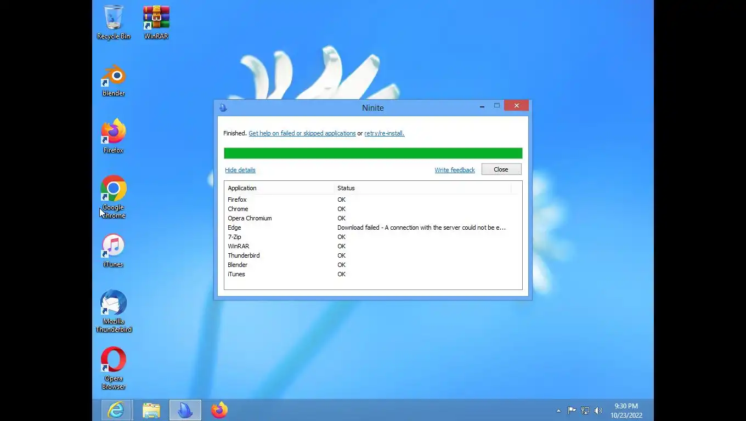Click the Edge Download failed status text
746x421 pixels.
point(421,227)
